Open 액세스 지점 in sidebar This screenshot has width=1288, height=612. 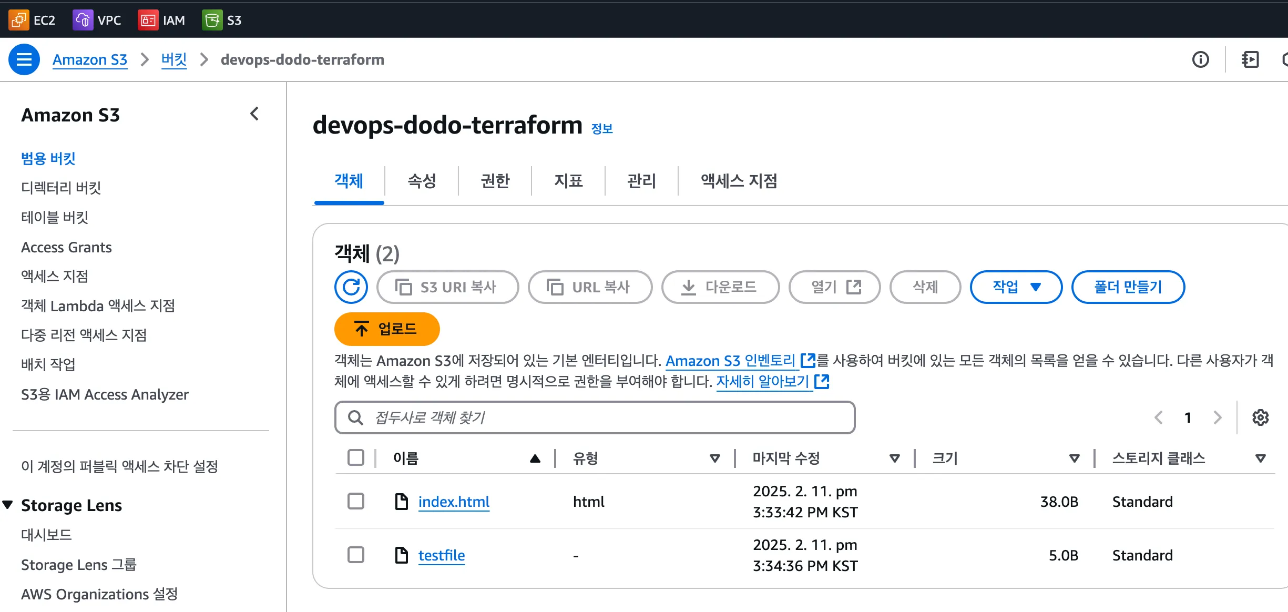point(55,276)
